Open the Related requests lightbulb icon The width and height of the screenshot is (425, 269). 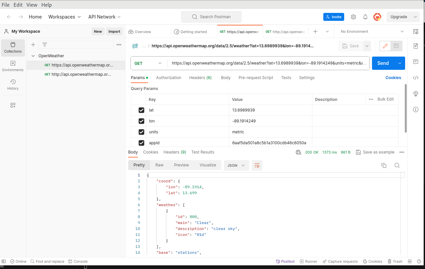point(416,94)
